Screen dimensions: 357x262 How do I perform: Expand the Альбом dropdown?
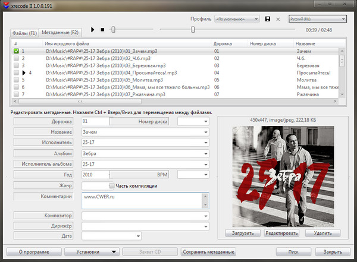coord(206,153)
